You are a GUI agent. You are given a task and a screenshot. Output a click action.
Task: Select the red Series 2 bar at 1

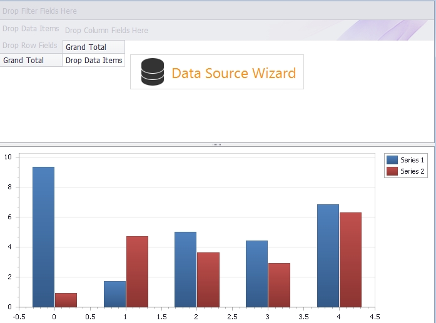tap(138, 272)
